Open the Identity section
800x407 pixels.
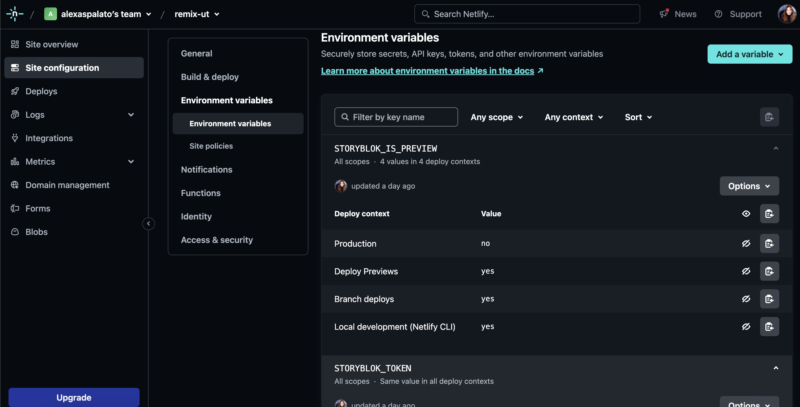[196, 217]
